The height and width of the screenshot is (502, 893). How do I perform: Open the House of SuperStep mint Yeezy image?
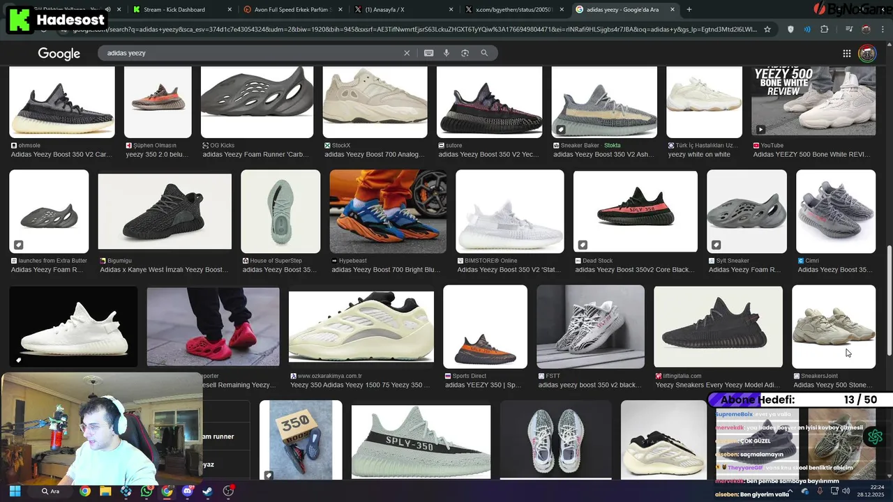coord(280,211)
